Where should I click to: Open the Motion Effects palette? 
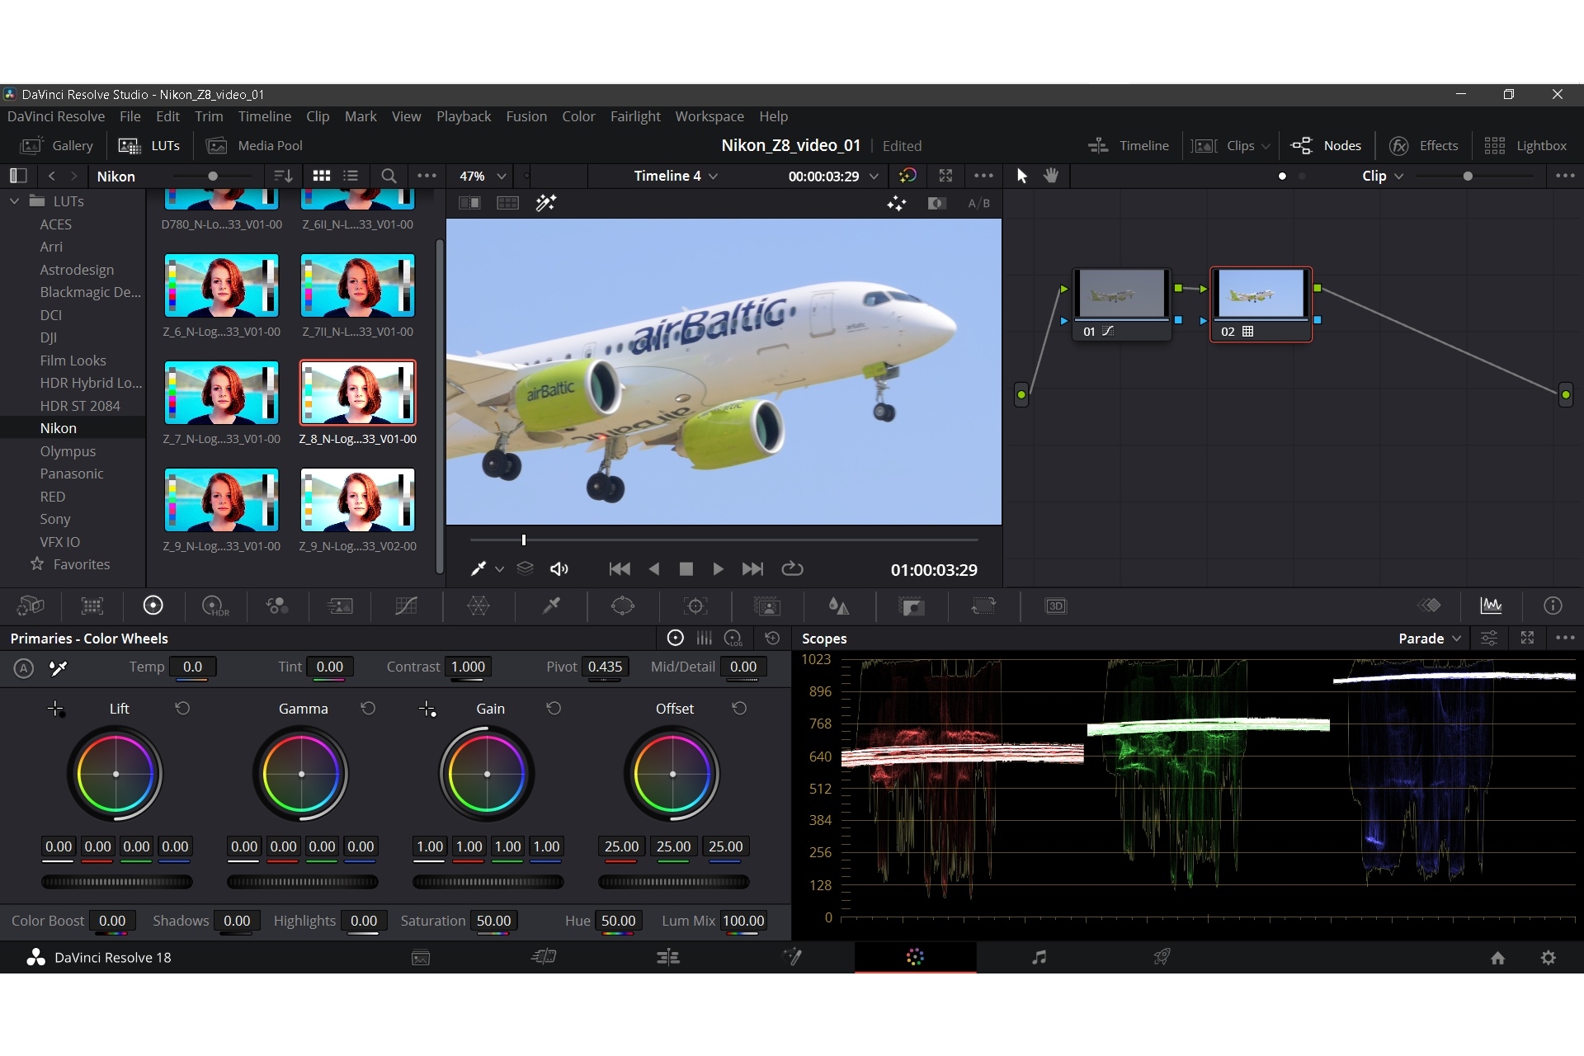tap(339, 606)
